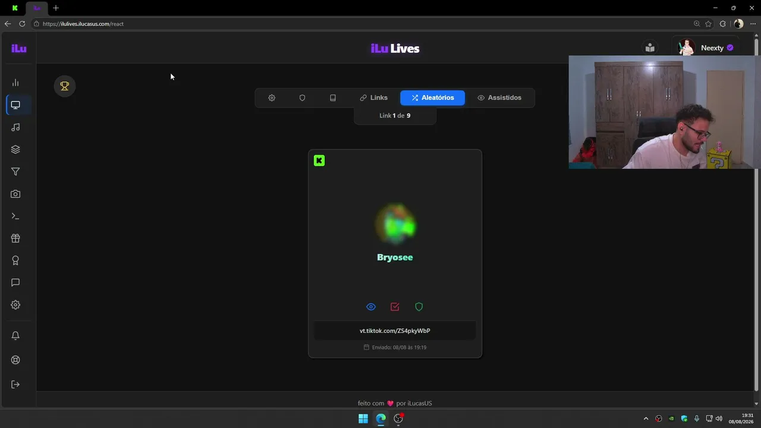Image resolution: width=761 pixels, height=428 pixels.
Task: Open the camera sidebar section
Action: 15,194
